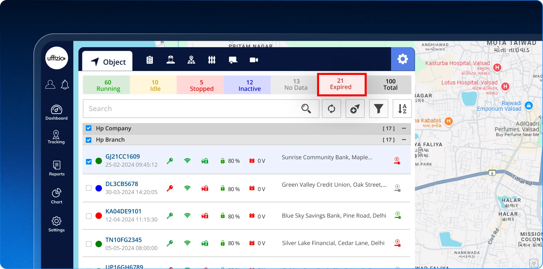Filter by 10 Idle status
This screenshot has height=269, width=543.
click(154, 85)
